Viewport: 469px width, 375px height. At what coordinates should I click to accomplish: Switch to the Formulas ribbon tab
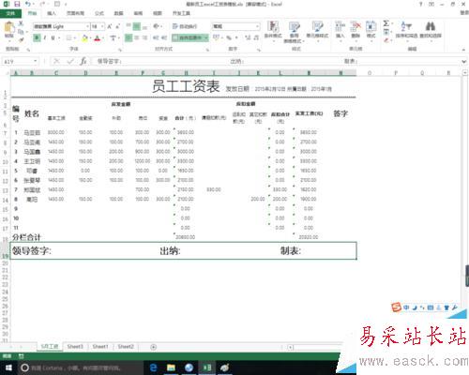99,13
